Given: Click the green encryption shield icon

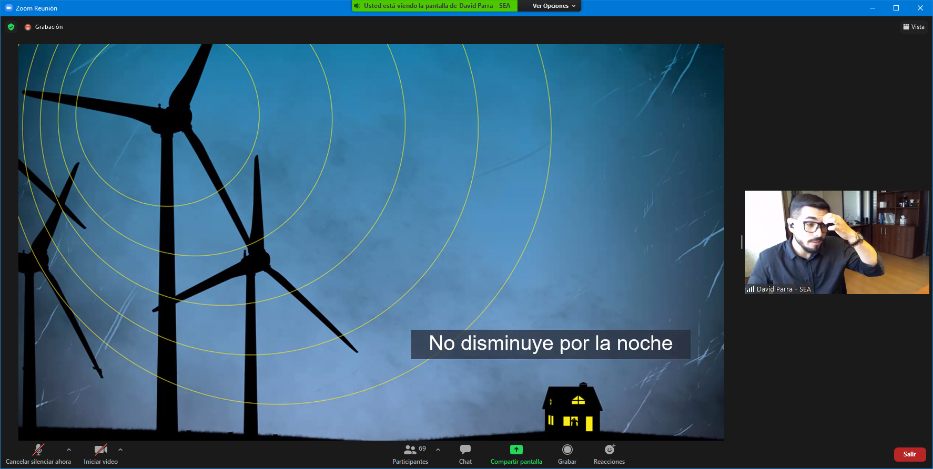Looking at the screenshot, I should 11,27.
